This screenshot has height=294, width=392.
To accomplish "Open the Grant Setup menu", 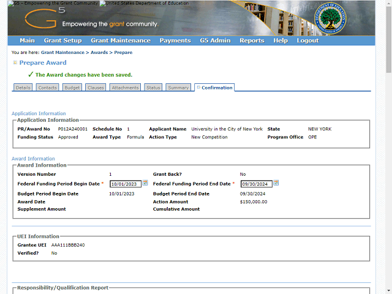I will [62, 40].
